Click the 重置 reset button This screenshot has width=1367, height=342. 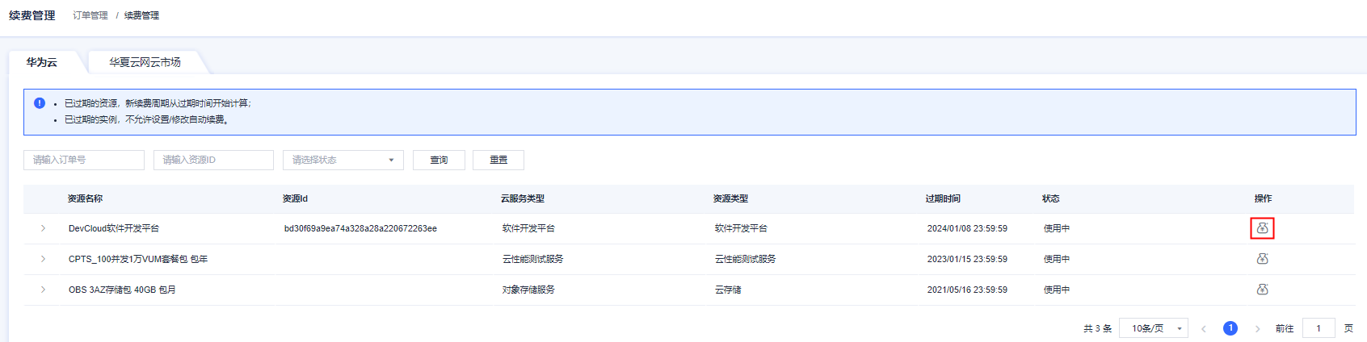498,160
